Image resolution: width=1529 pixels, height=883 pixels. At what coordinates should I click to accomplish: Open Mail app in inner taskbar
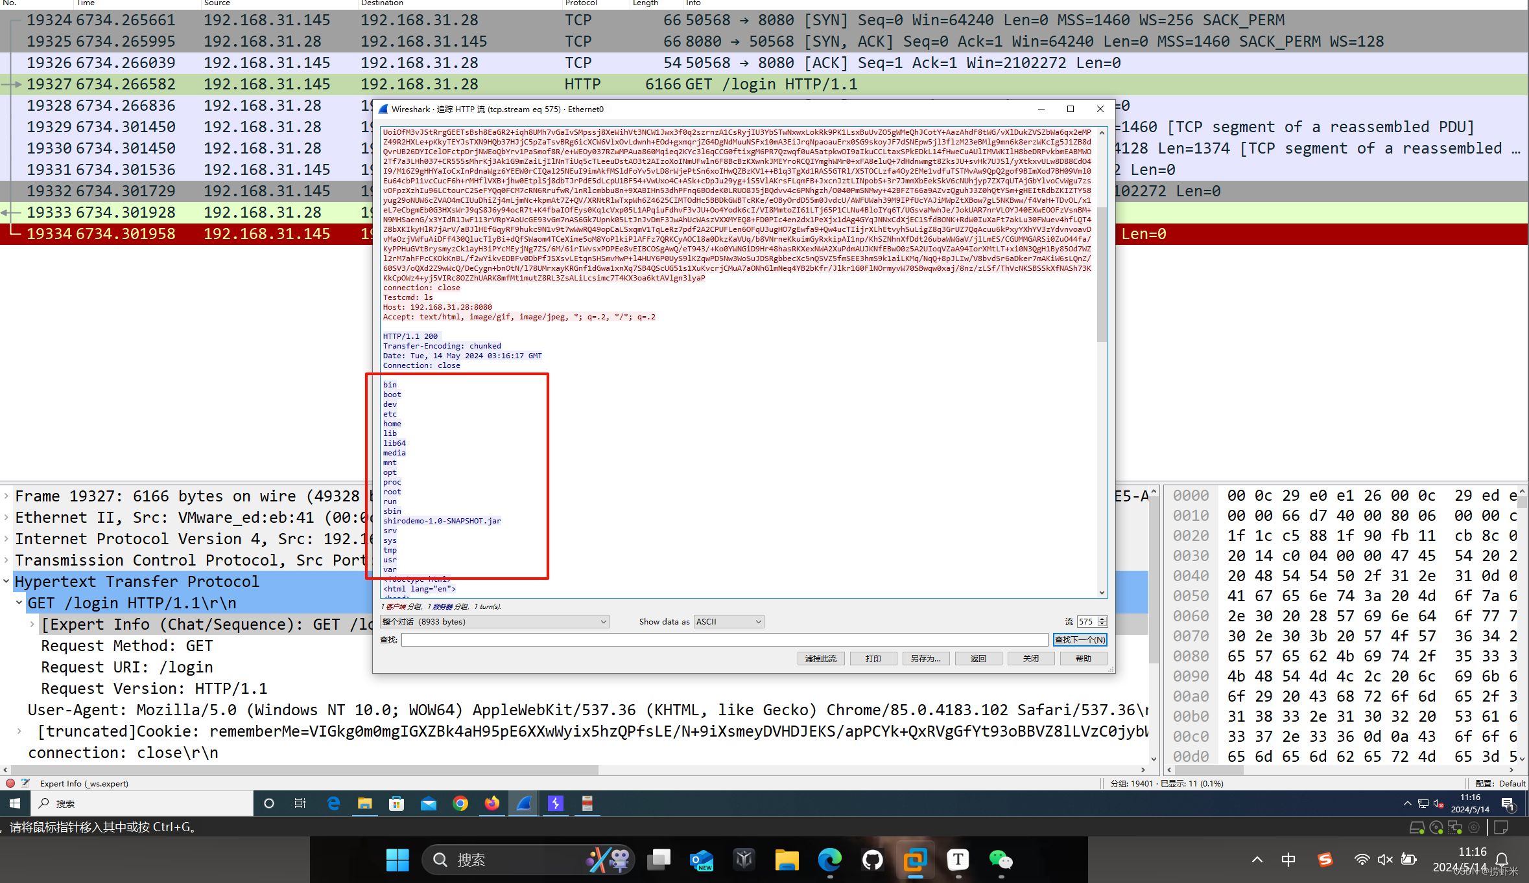point(429,803)
